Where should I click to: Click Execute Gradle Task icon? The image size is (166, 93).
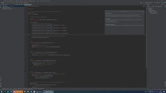click(x=153, y=6)
